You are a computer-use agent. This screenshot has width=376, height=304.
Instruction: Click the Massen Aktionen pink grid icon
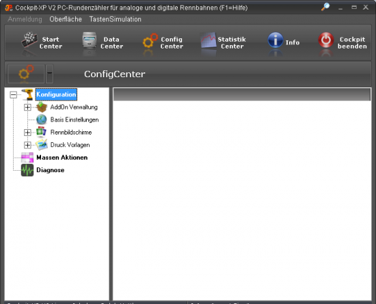pyautogui.click(x=27, y=158)
